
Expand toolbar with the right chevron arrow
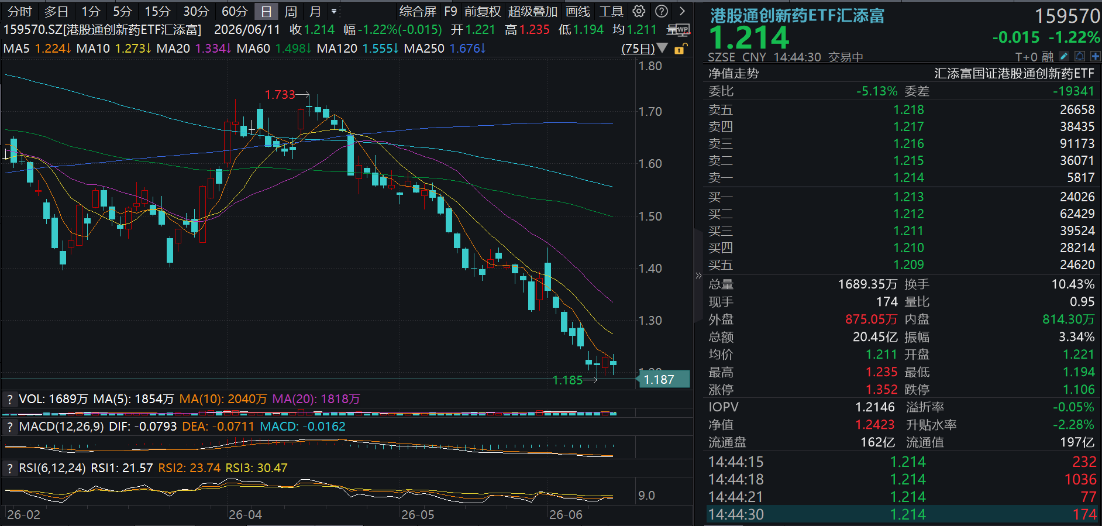click(x=682, y=11)
